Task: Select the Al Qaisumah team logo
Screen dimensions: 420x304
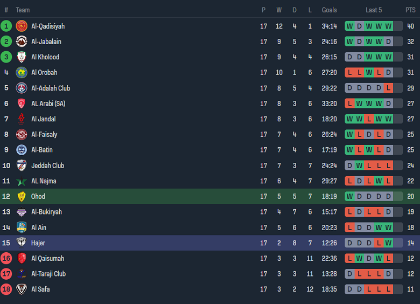Action: coord(22,258)
